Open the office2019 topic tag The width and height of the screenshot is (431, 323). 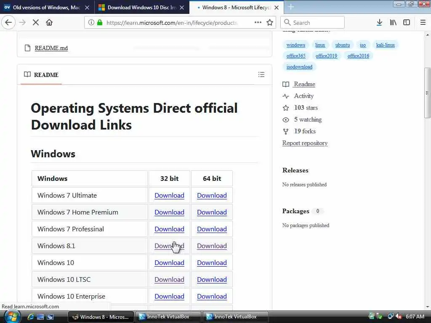point(326,56)
